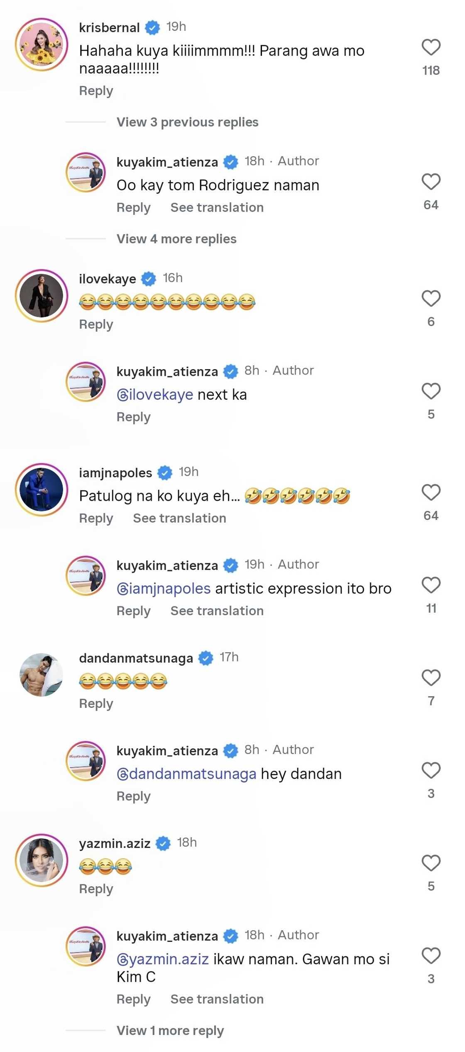The image size is (465, 1052).
Task: Open krisbernal's profile picture
Action: [42, 44]
